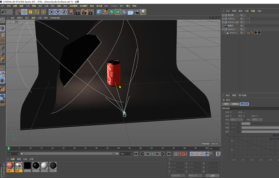Open the ProRender tab in viewport menu

tap(55, 17)
